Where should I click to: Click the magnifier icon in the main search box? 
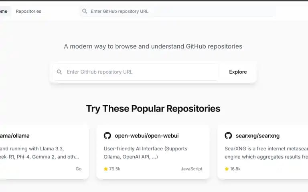[59, 72]
